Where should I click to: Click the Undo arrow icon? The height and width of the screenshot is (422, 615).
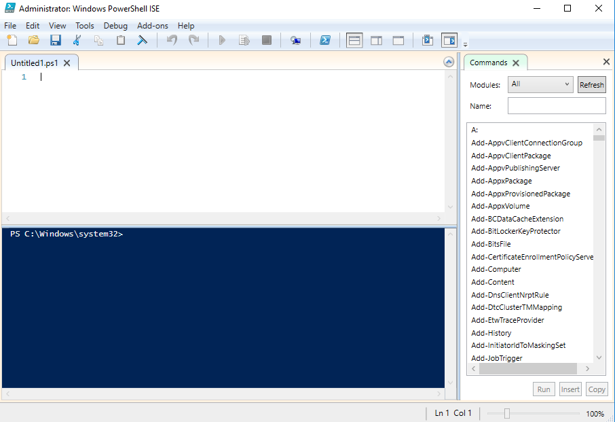tap(172, 40)
